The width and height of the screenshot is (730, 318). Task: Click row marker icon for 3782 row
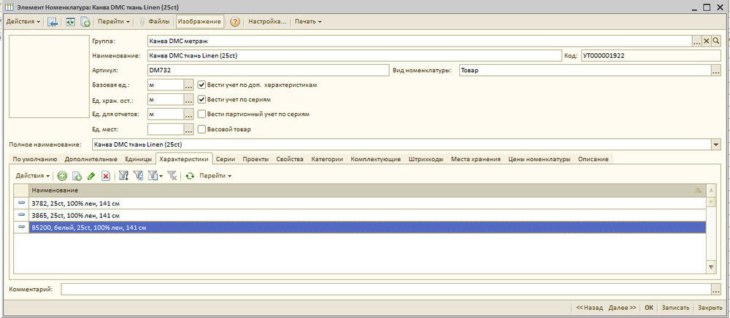[x=21, y=203]
